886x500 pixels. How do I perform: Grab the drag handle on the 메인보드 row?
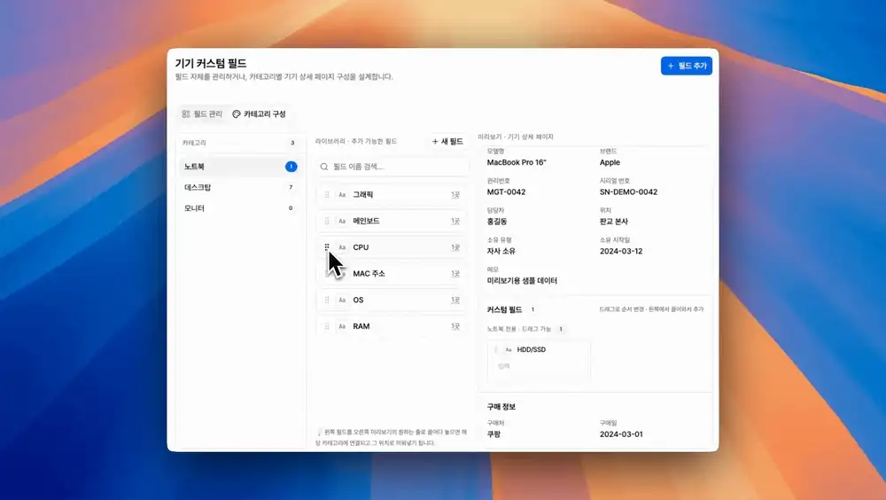click(x=327, y=221)
